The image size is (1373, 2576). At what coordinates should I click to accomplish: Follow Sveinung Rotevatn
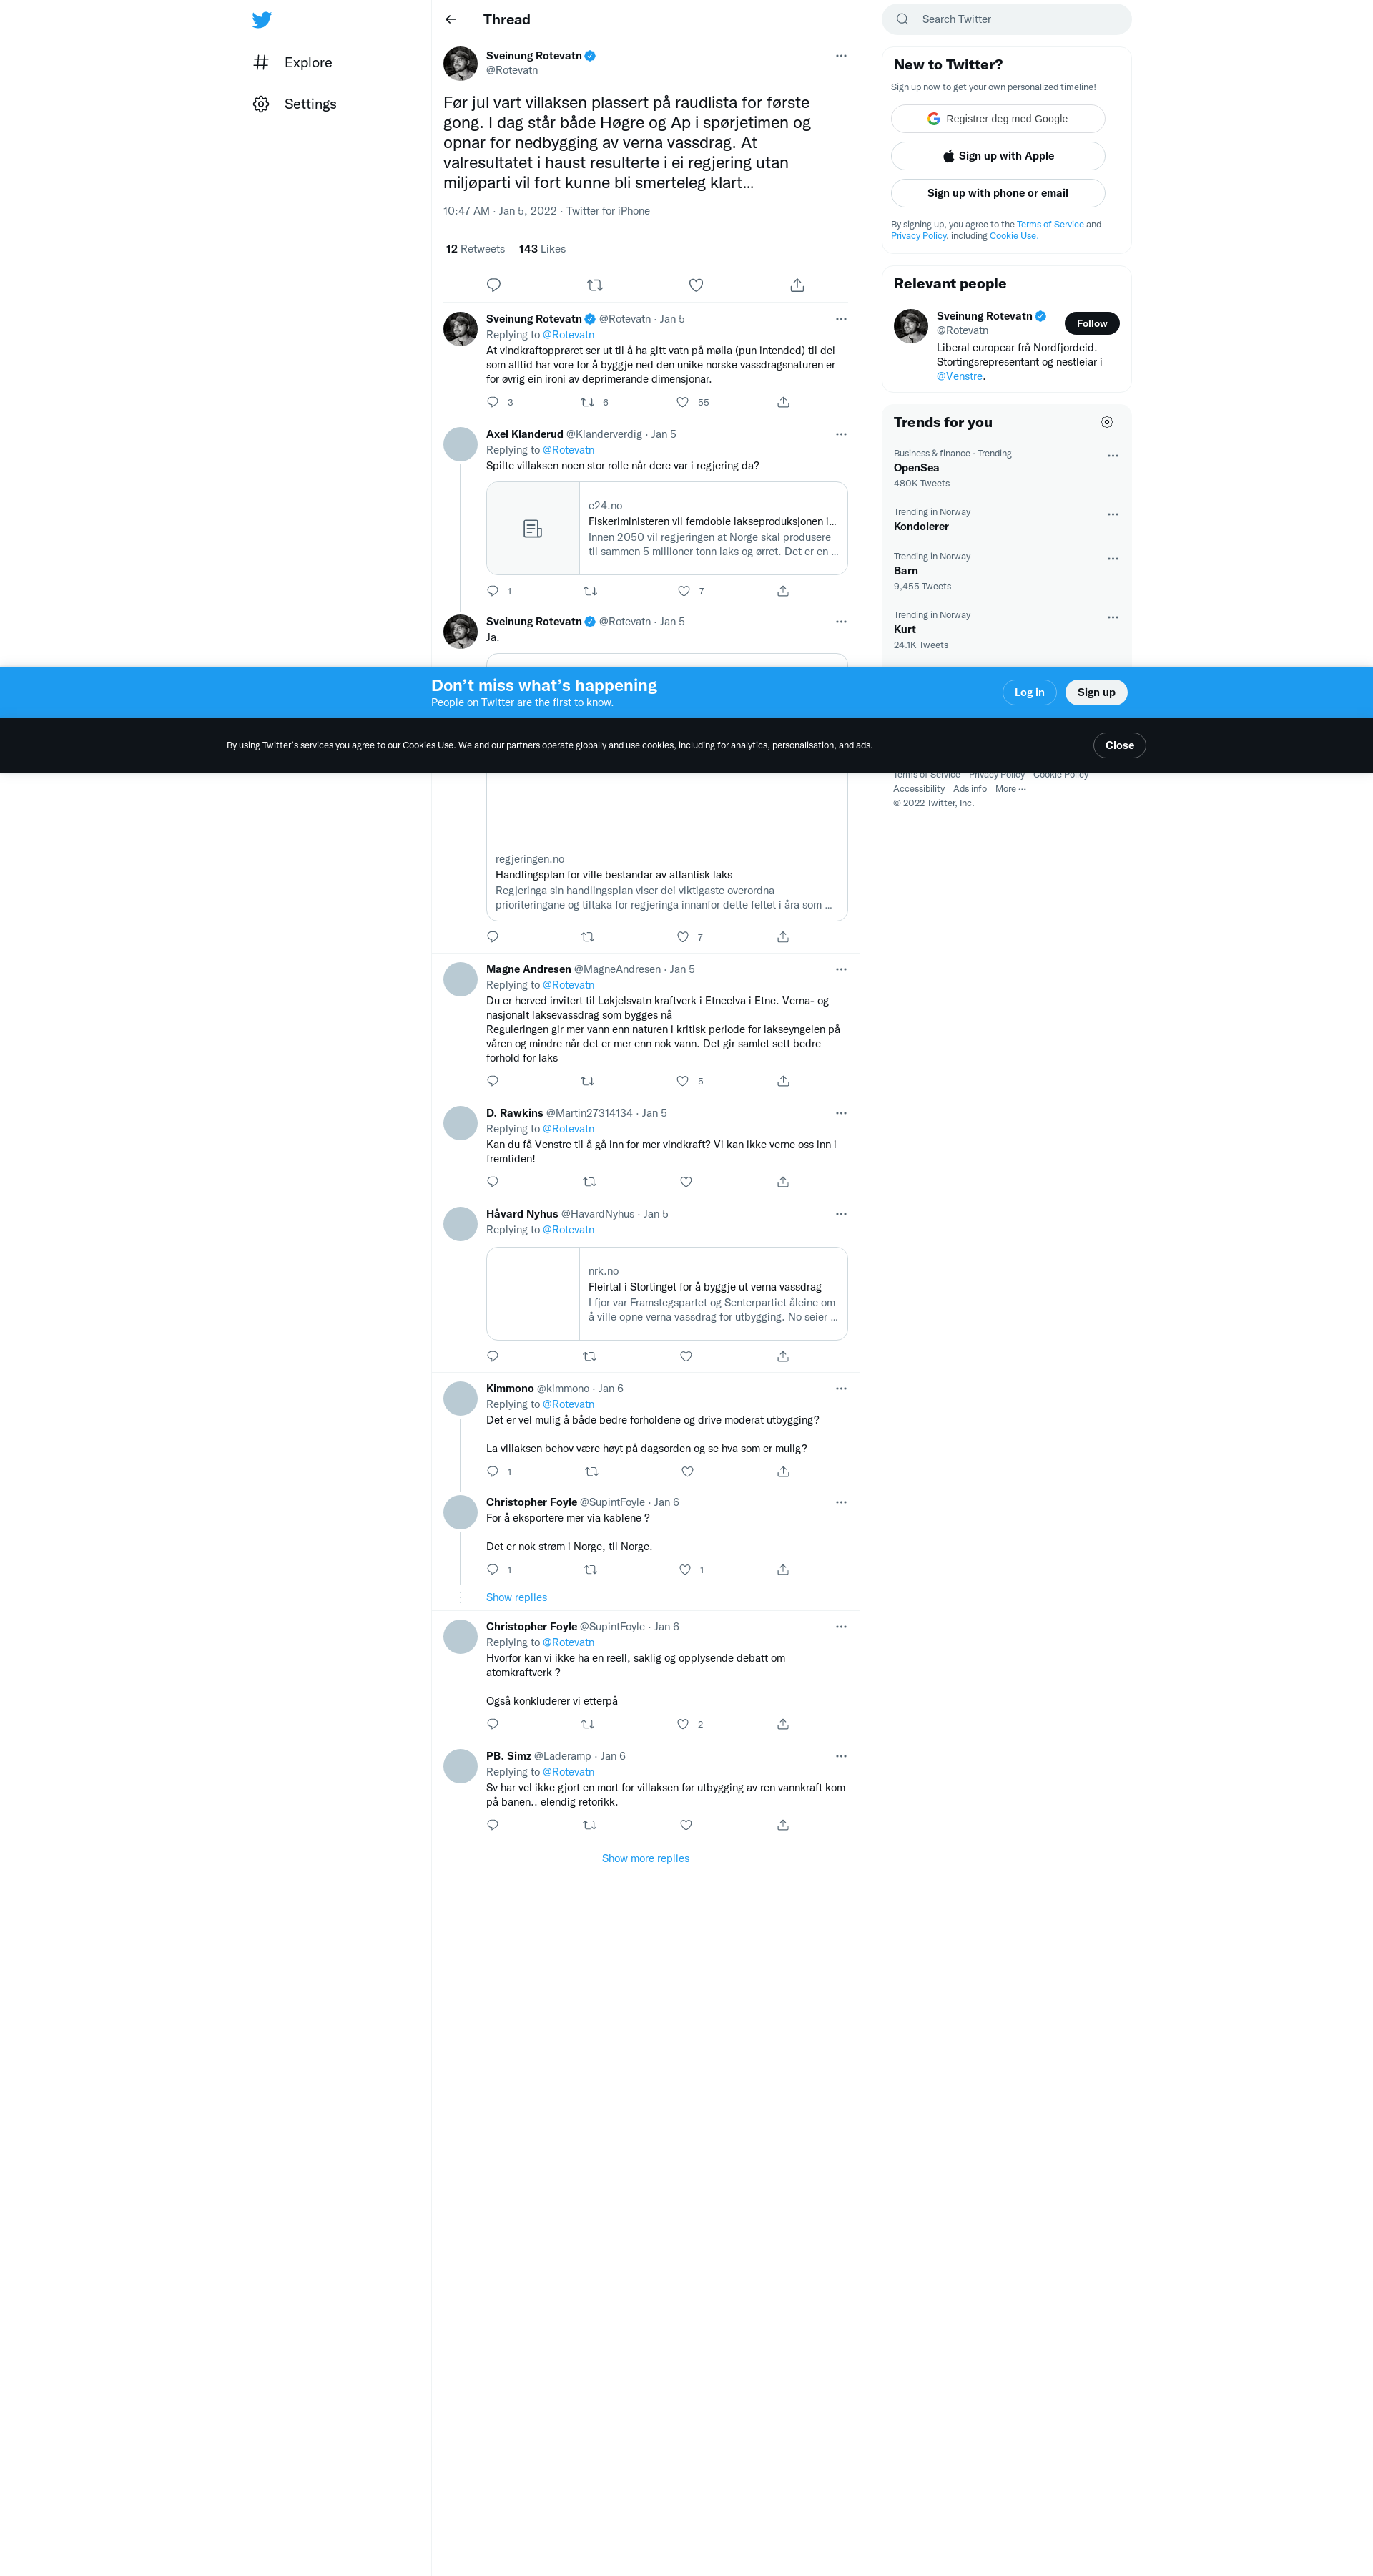(x=1092, y=323)
